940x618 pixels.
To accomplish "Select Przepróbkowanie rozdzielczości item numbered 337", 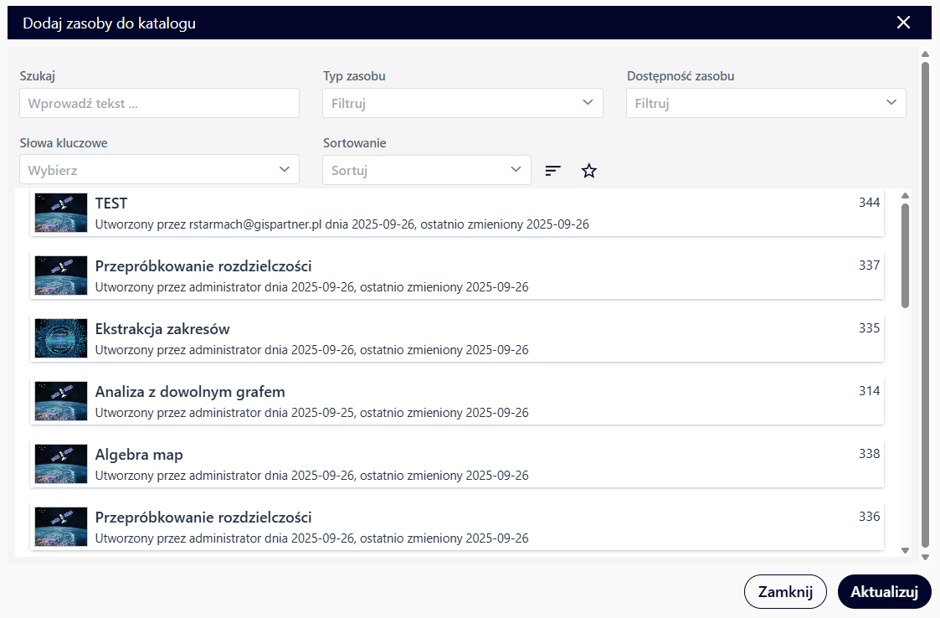I will point(203,266).
